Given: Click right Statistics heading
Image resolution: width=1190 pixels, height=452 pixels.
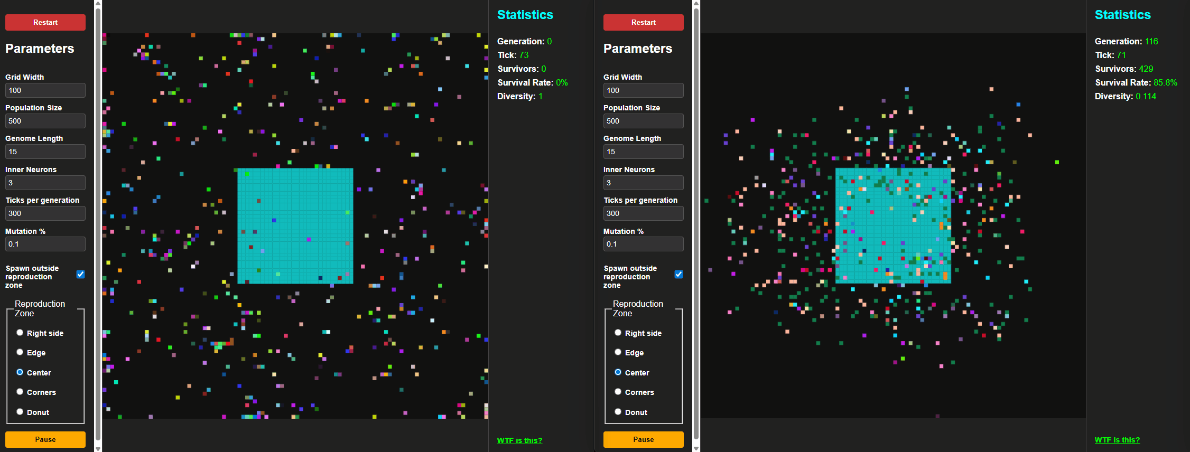Looking at the screenshot, I should pos(1123,15).
